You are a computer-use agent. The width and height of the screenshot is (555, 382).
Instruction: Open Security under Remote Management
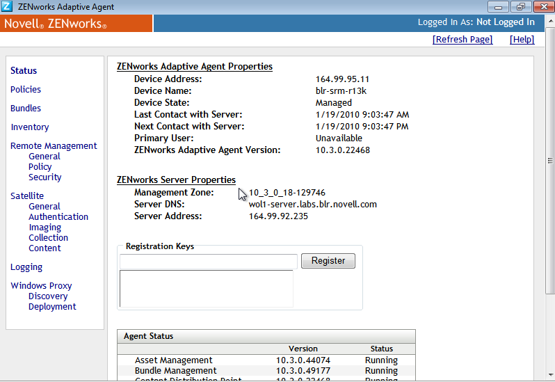(45, 177)
